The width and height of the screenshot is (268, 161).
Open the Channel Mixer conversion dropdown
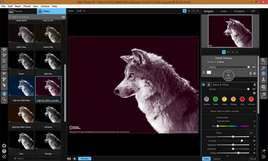[x=254, y=121]
